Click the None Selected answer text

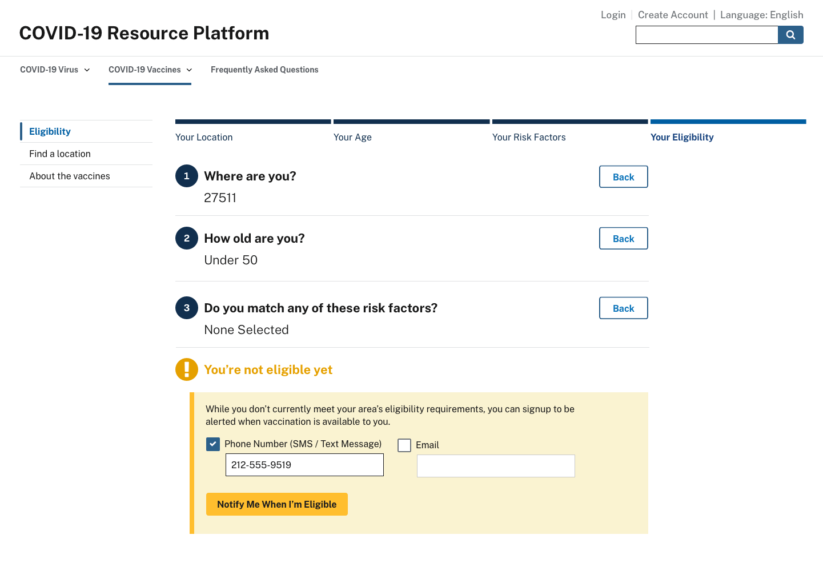coord(246,329)
